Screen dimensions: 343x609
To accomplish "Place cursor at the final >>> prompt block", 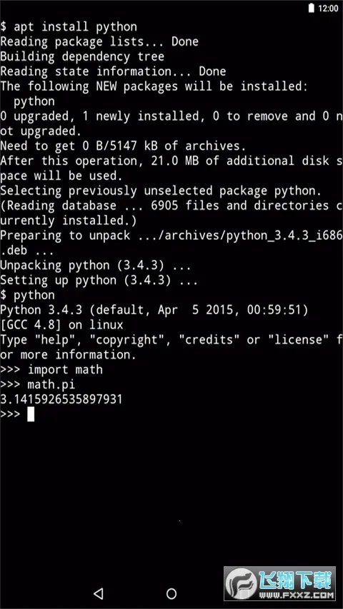I will coord(31,414).
